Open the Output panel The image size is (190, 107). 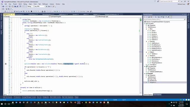click(x=77, y=97)
